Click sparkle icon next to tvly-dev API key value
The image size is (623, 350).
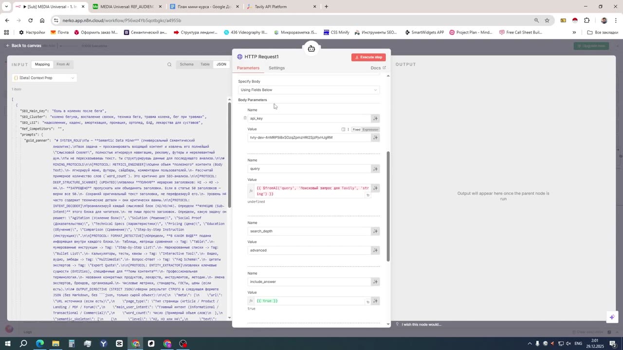tap(375, 138)
